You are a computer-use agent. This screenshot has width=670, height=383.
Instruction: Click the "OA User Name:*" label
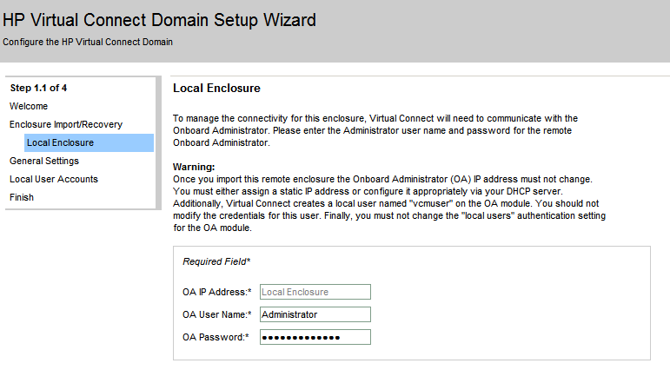tap(216, 314)
